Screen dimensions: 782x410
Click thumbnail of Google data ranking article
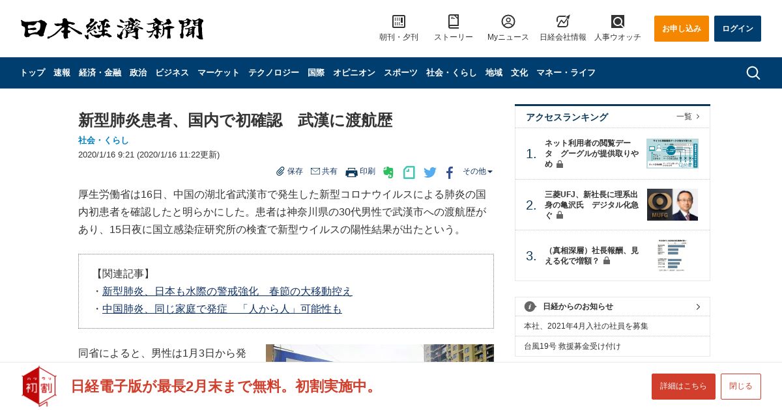673,154
